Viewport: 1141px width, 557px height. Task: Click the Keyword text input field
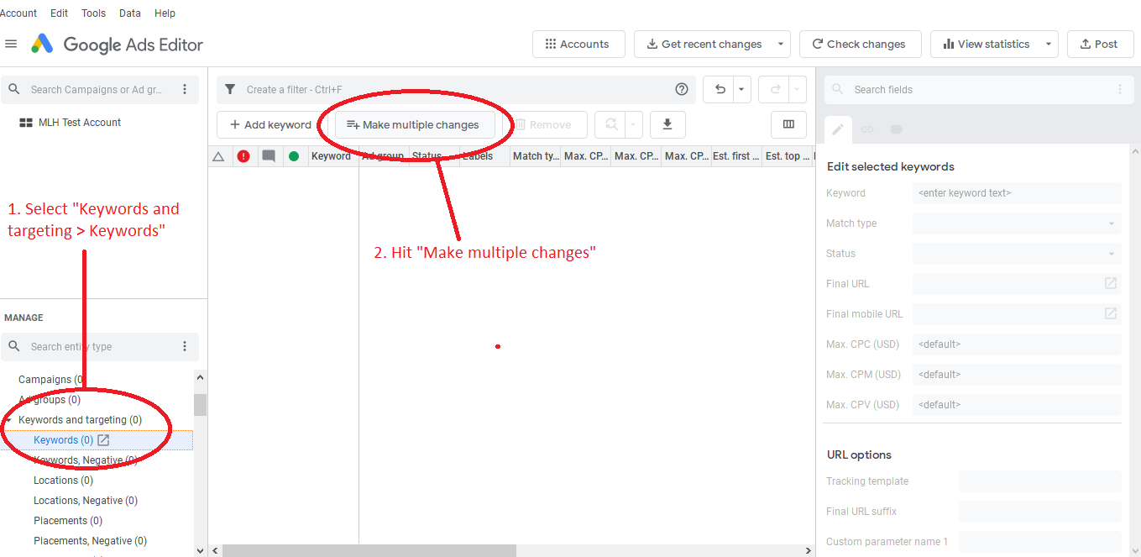pos(1017,193)
